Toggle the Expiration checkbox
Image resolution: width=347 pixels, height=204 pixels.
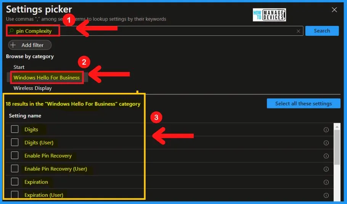[x=14, y=182]
